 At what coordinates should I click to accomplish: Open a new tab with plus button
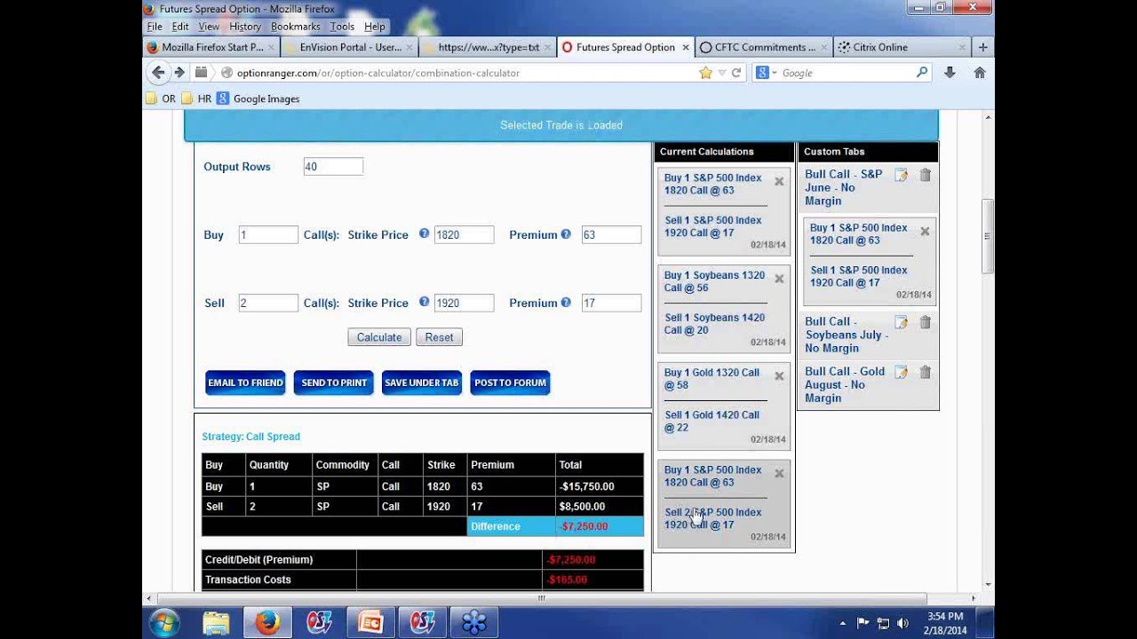(983, 47)
